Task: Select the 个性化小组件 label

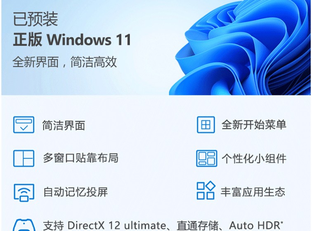Action: pyautogui.click(x=254, y=159)
